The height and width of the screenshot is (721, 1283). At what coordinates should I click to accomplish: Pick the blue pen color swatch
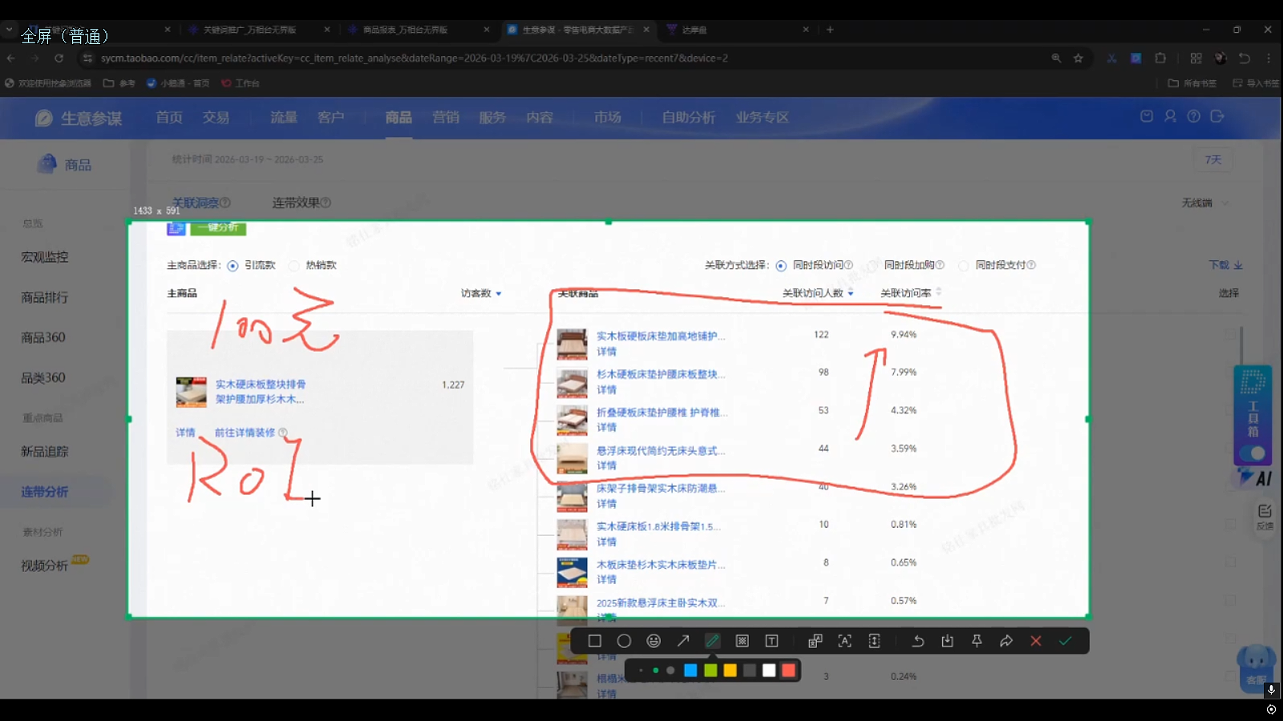tap(690, 671)
